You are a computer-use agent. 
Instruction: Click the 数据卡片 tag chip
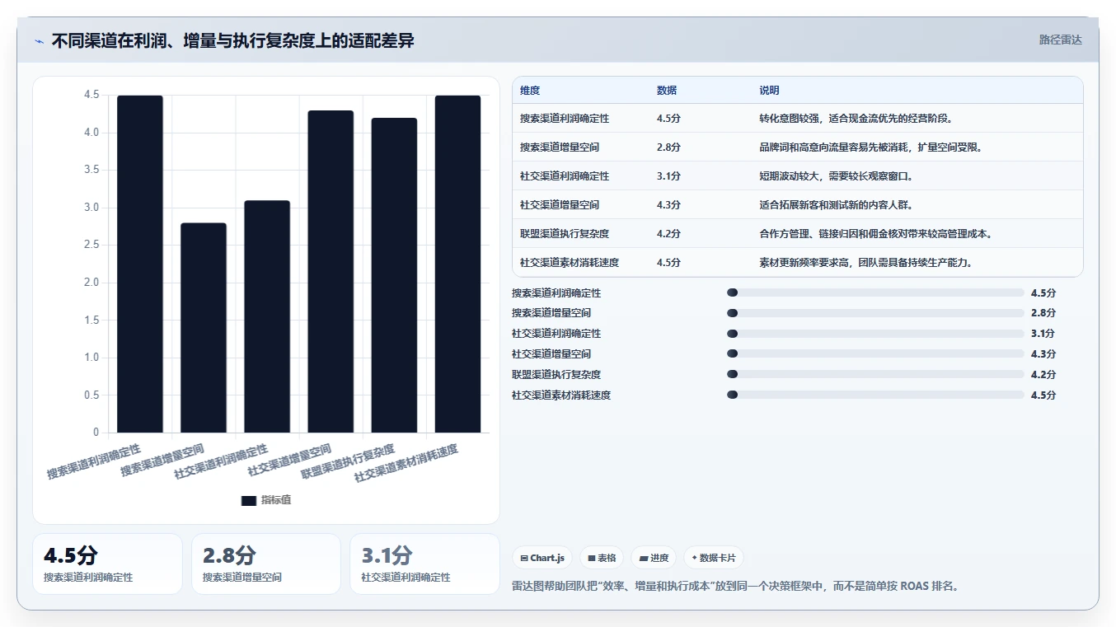point(714,558)
